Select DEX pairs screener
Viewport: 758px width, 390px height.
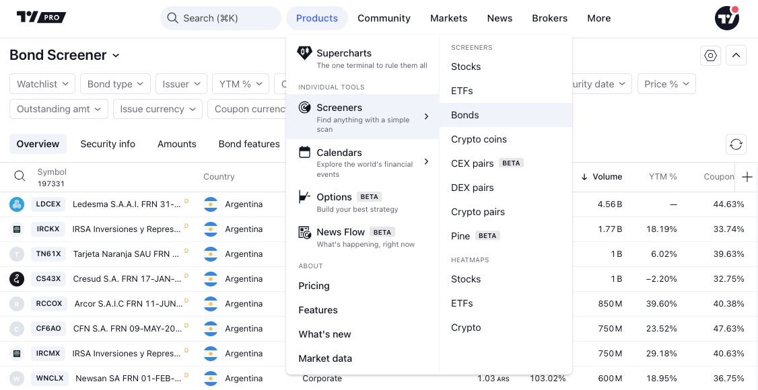click(506, 188)
